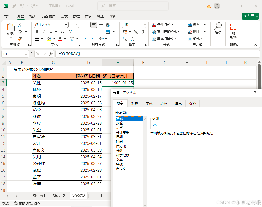Click the Wrap Text icon

(108, 25)
